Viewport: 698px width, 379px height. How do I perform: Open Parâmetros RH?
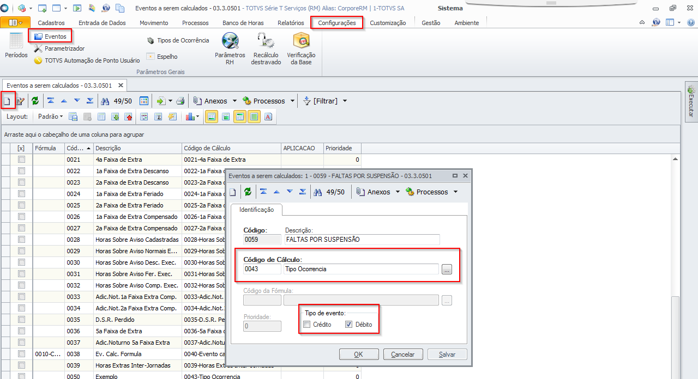tap(230, 49)
